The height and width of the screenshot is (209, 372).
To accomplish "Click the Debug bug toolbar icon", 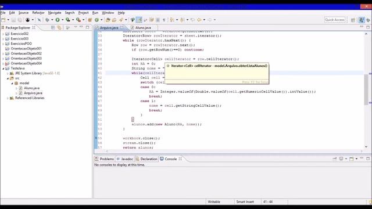I will [x=47, y=20].
